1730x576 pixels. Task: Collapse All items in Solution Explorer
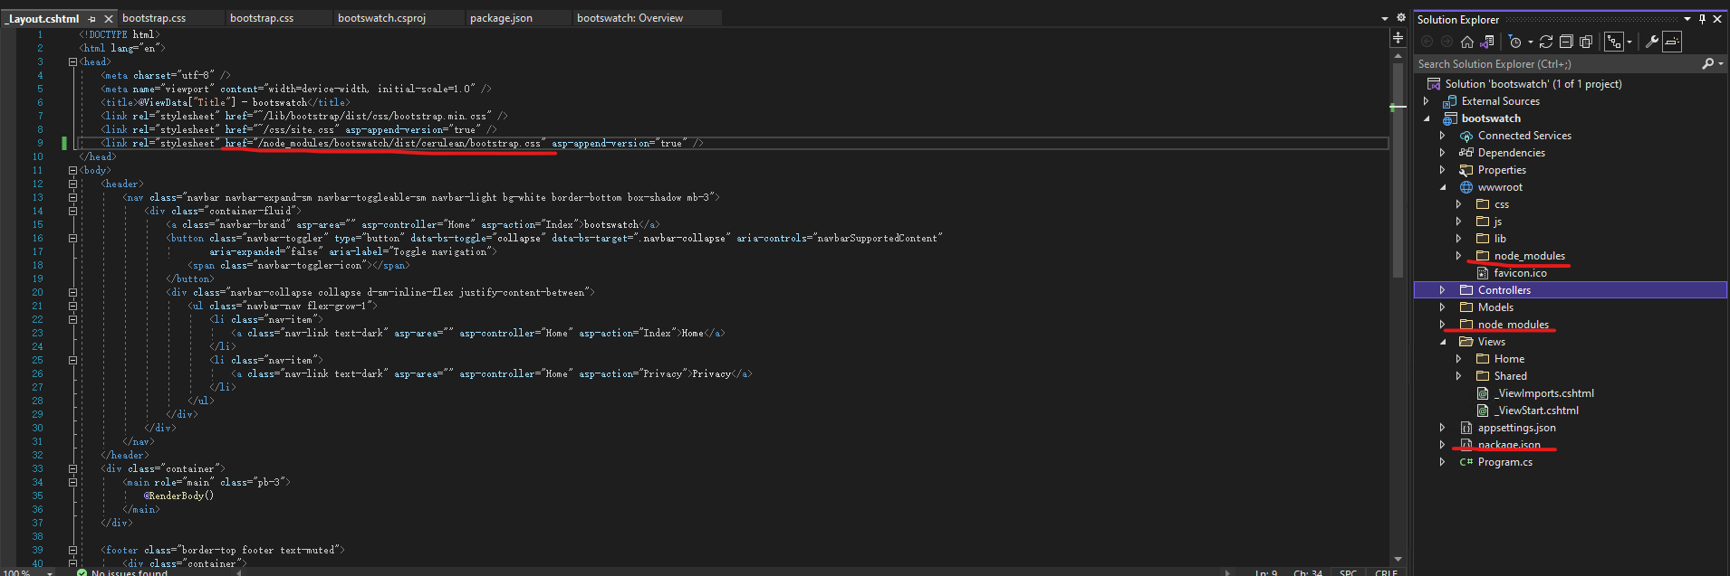pos(1566,42)
